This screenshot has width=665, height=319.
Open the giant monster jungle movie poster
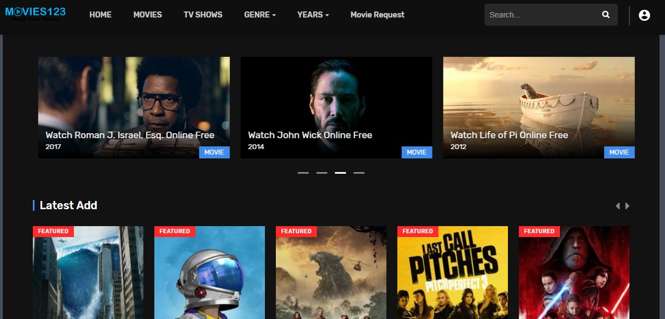pos(331,273)
